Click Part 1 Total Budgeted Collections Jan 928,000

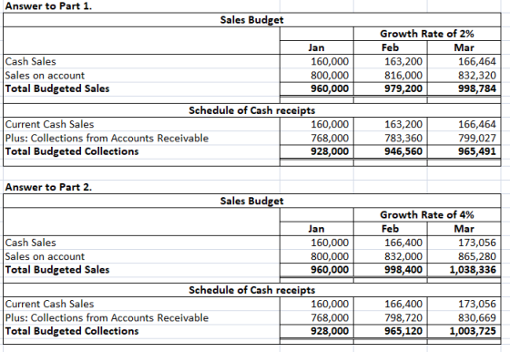(x=317, y=151)
